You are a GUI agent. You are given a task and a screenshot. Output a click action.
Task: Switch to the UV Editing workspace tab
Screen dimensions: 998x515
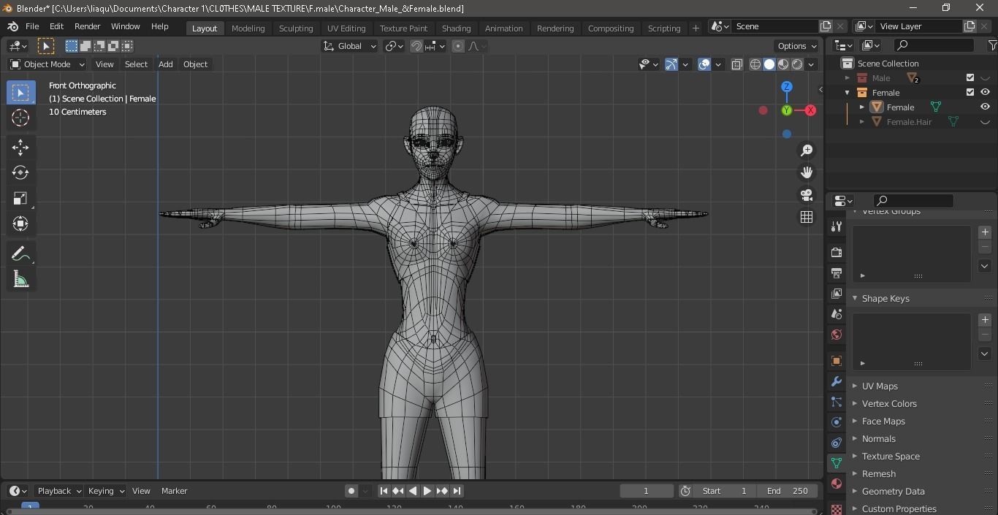346,28
